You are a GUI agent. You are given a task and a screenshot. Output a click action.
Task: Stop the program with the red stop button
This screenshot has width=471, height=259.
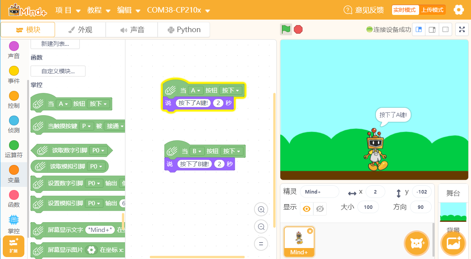pyautogui.click(x=298, y=29)
